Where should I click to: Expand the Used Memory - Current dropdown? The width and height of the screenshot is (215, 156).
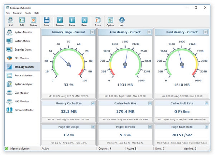click(x=206, y=32)
